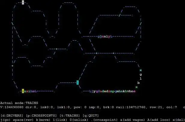
Task: Select the b wagon on the diagonal
Action: 138,83
